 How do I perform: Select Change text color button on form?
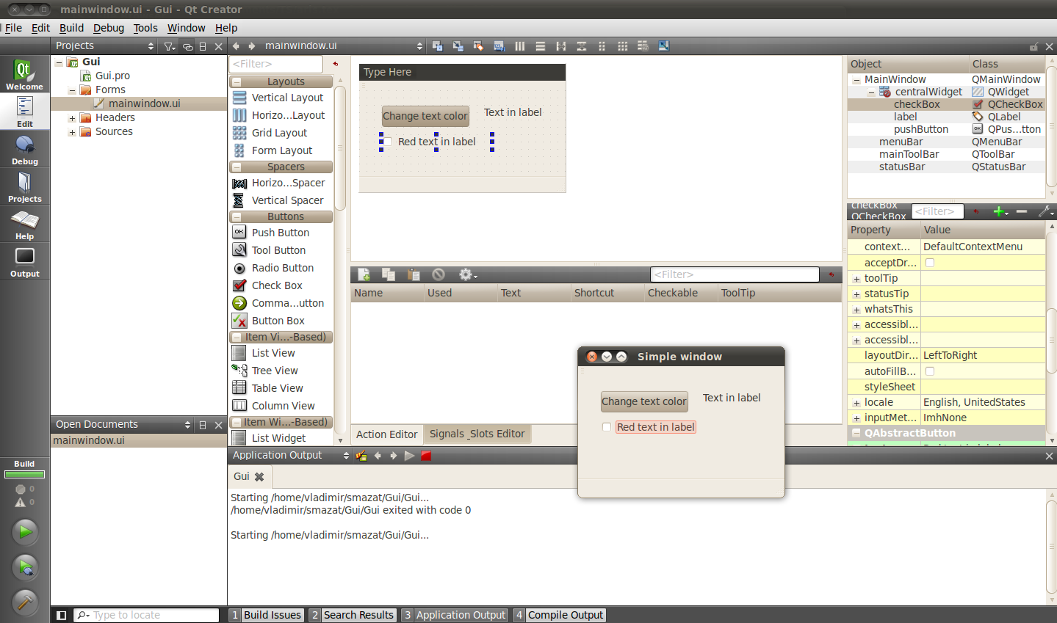425,116
